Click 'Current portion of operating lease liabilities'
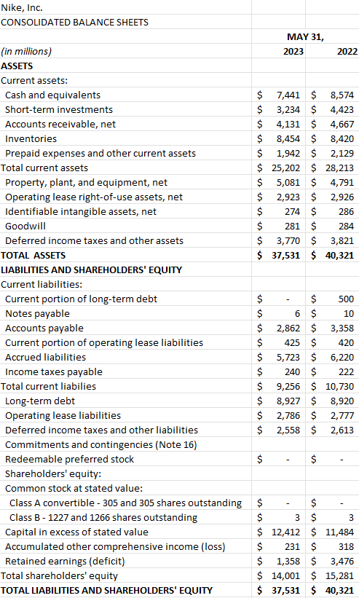This screenshot has width=359, height=598. tap(104, 342)
